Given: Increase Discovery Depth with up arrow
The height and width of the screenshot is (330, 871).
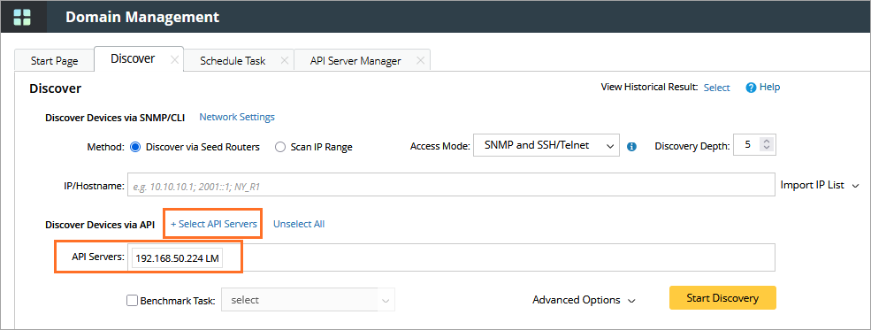Looking at the screenshot, I should pyautogui.click(x=767, y=142).
